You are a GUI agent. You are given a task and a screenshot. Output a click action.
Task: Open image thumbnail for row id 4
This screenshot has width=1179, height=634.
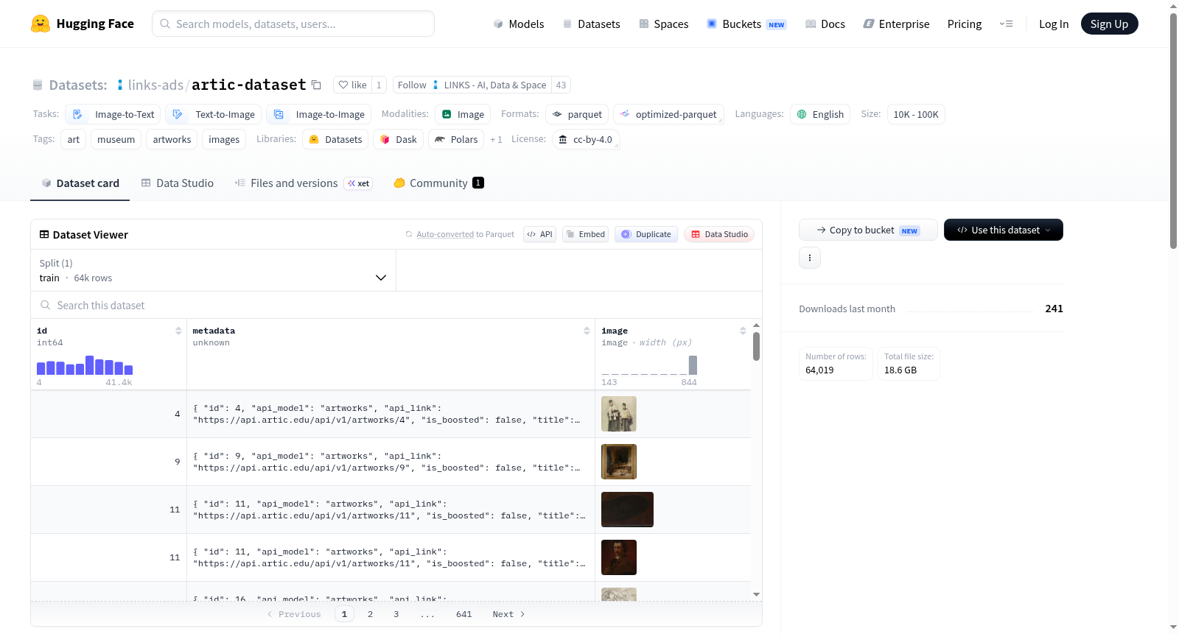(x=619, y=414)
